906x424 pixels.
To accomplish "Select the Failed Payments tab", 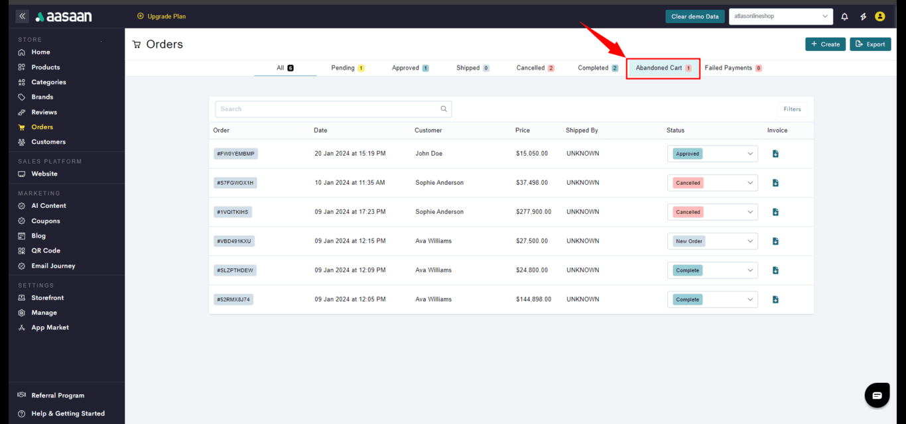I will tap(732, 68).
